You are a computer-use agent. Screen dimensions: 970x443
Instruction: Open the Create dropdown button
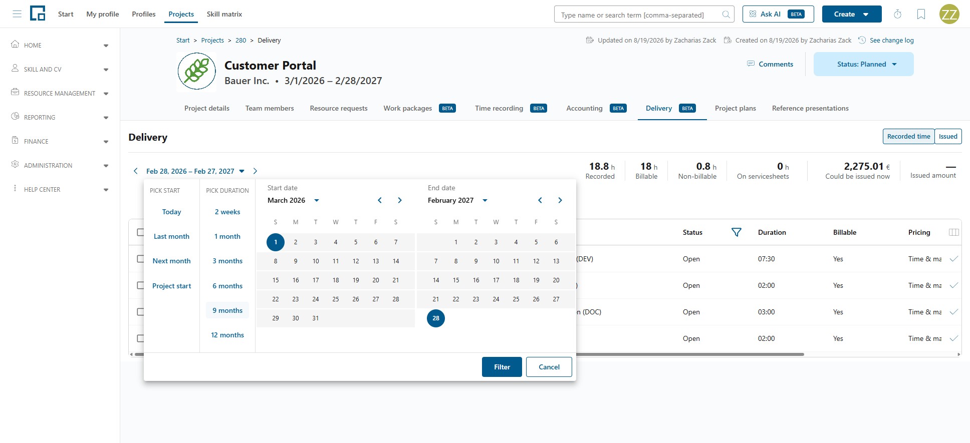click(851, 14)
